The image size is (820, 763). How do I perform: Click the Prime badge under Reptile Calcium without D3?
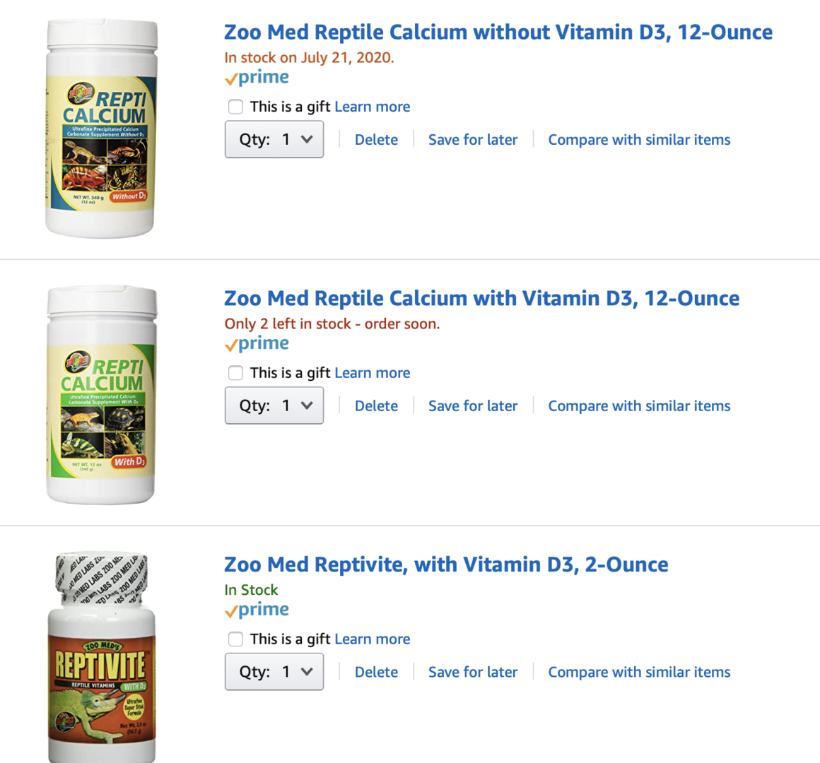(x=257, y=77)
